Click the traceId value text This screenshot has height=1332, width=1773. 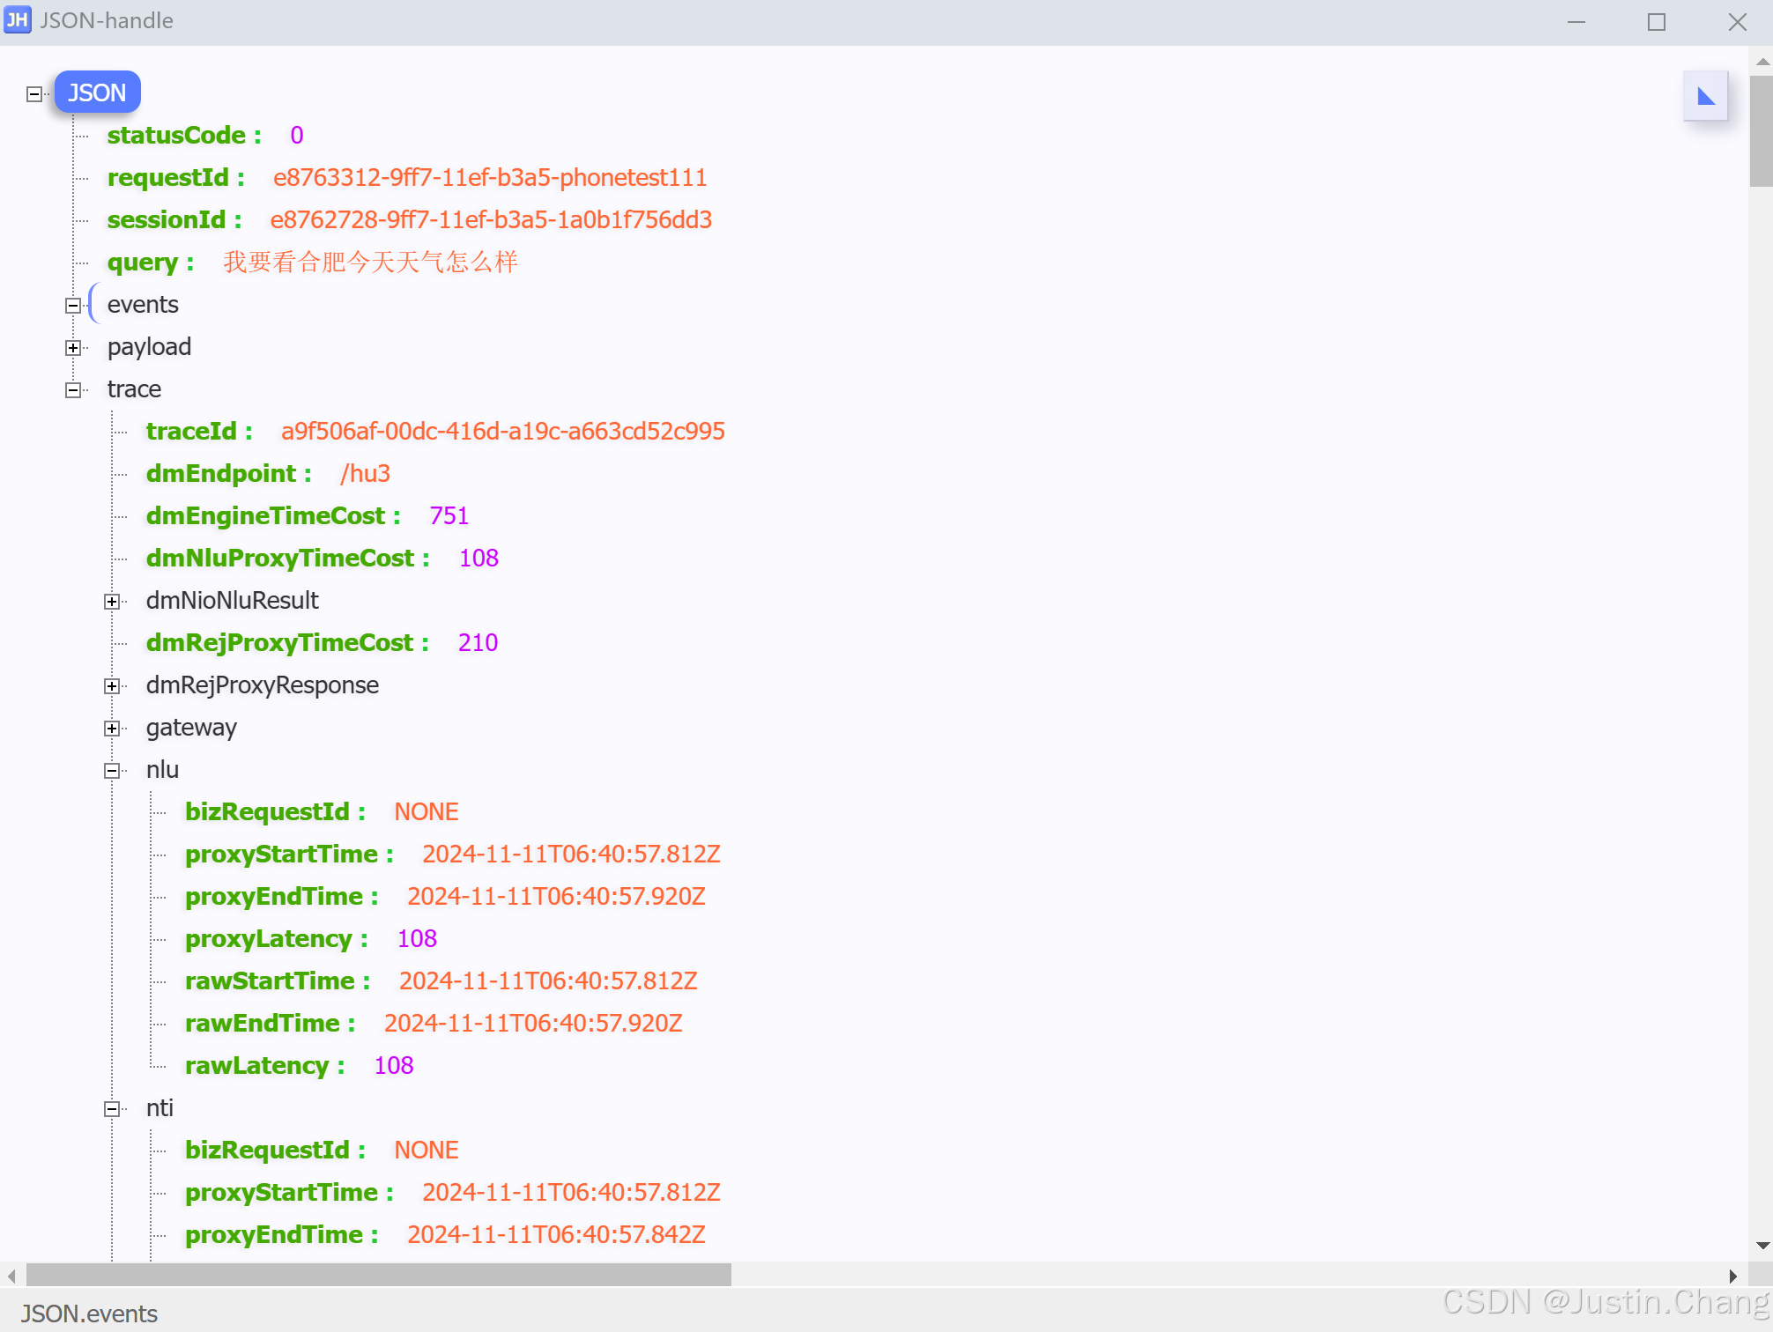(502, 432)
